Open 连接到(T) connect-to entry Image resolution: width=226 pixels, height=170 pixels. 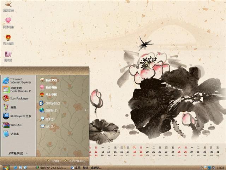pyautogui.click(x=49, y=110)
